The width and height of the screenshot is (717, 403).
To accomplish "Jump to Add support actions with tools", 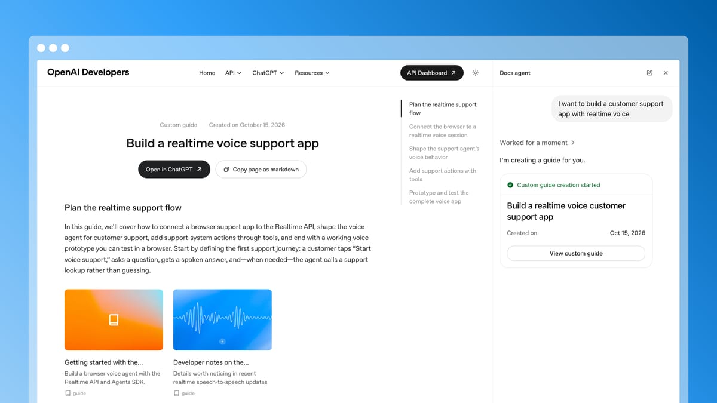I will coord(443,175).
